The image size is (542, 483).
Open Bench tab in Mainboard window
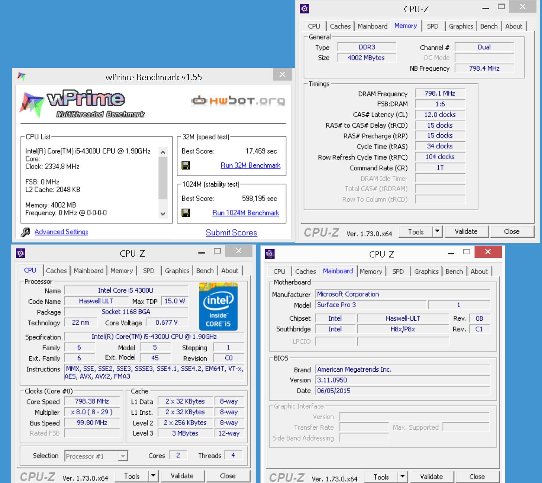click(454, 271)
